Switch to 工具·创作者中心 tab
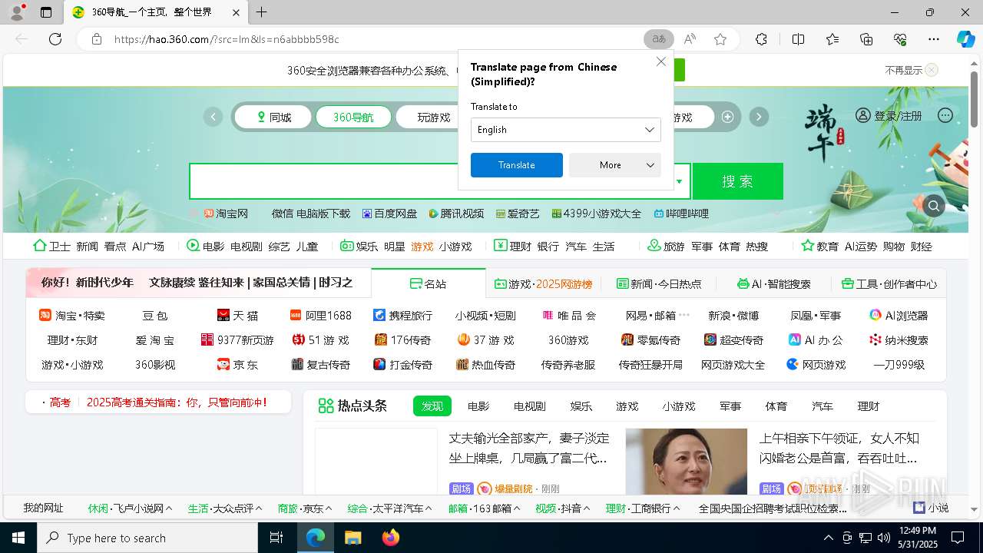This screenshot has width=983, height=553. [x=889, y=283]
